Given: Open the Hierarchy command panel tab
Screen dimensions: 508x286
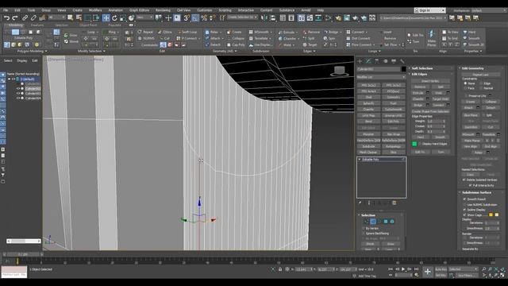Looking at the screenshot, I should click(x=377, y=61).
